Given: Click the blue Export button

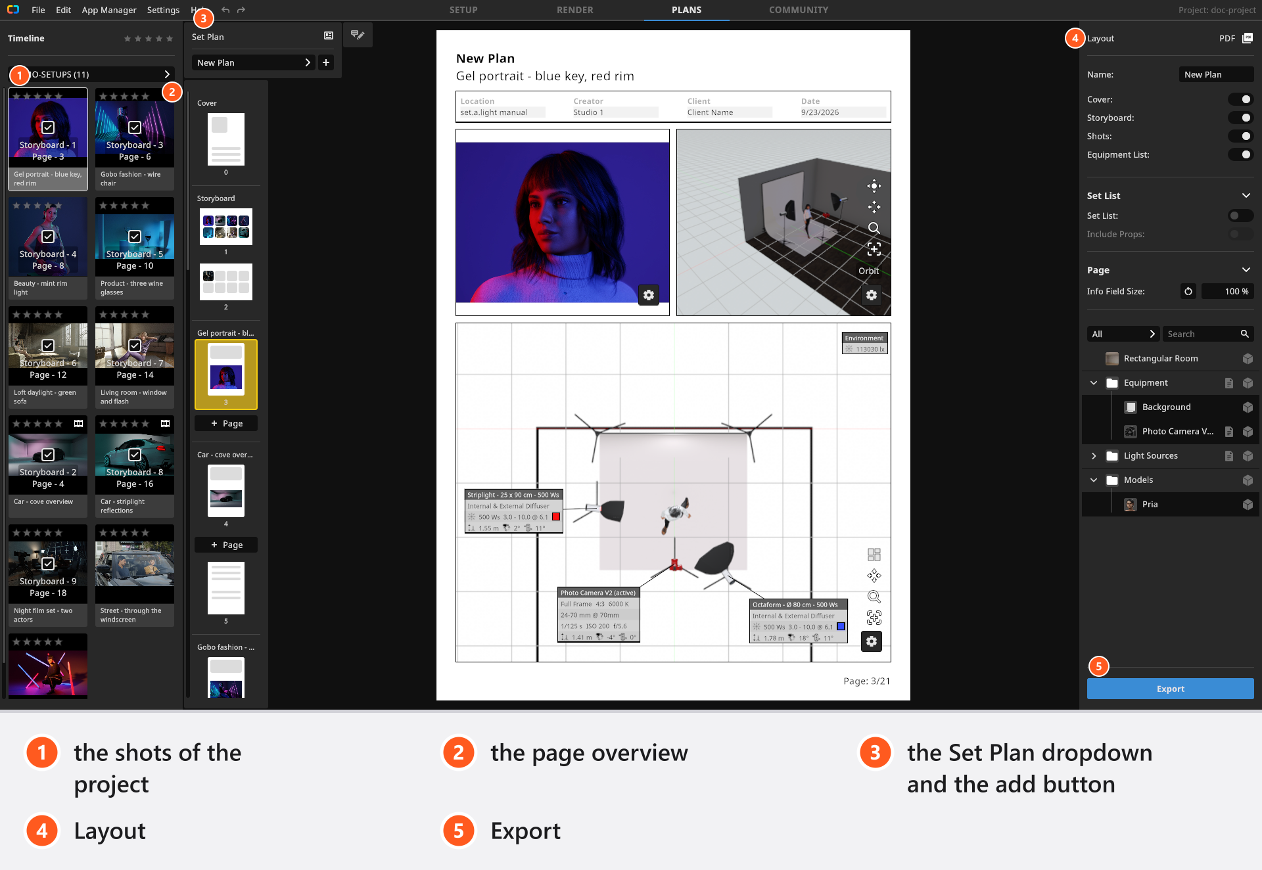Looking at the screenshot, I should [1170, 689].
